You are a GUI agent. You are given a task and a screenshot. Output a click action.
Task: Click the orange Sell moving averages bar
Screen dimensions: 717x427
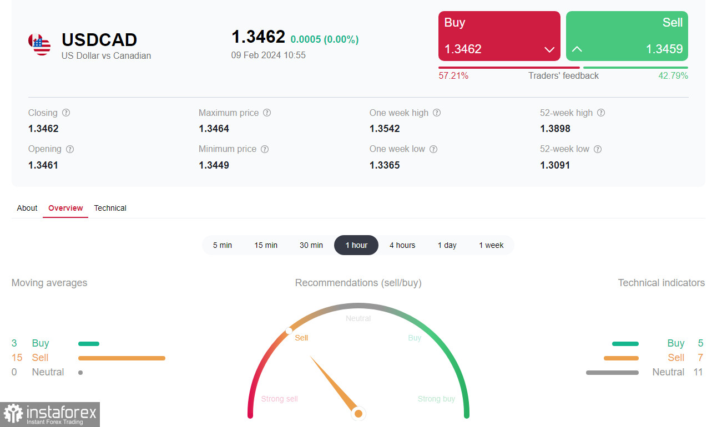point(122,358)
